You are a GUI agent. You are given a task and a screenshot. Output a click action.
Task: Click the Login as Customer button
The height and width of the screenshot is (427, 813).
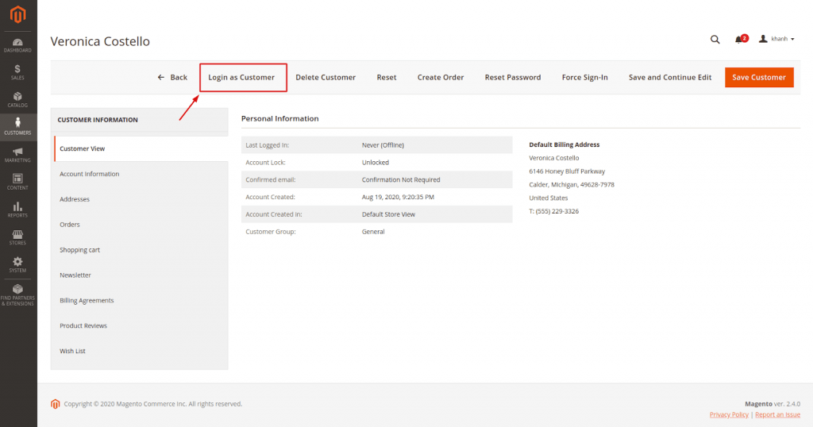click(x=243, y=77)
